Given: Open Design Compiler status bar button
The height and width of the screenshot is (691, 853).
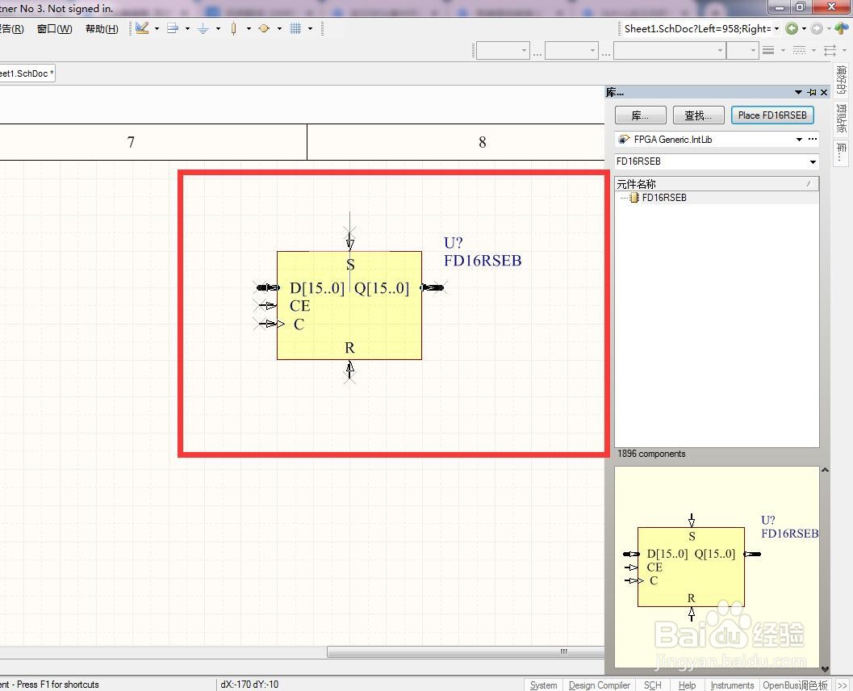Looking at the screenshot, I should [599, 685].
